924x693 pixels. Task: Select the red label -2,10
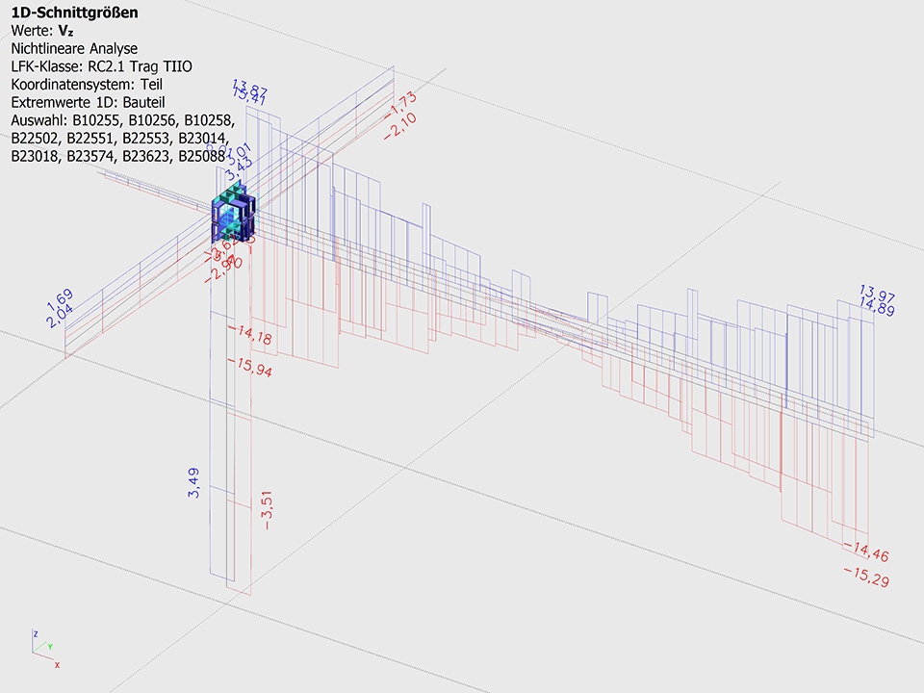[x=399, y=124]
